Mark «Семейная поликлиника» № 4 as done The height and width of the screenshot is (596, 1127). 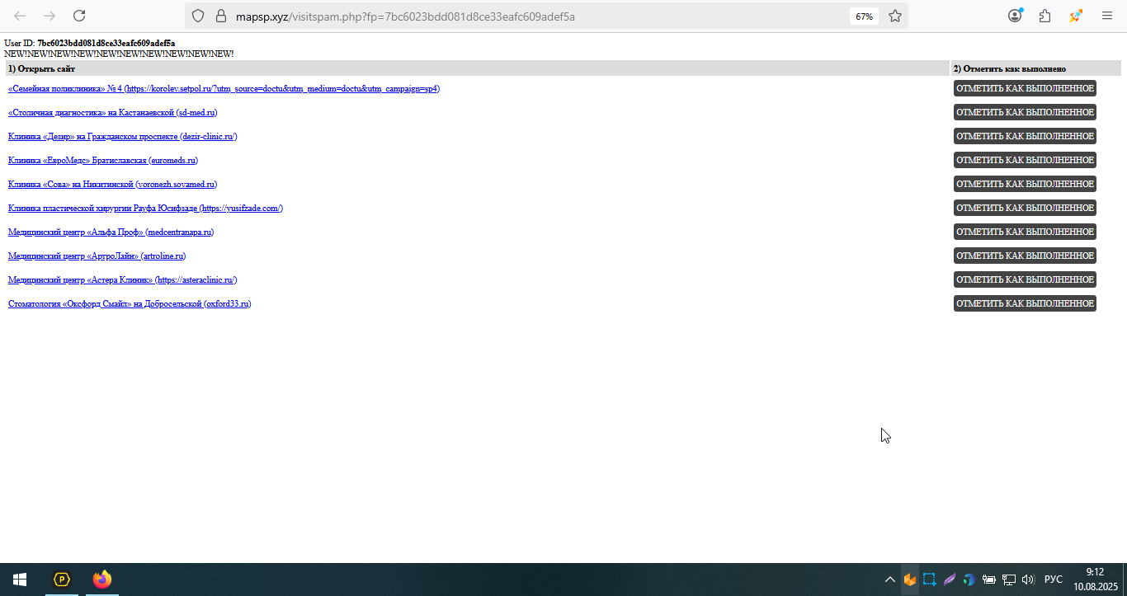pos(1025,88)
